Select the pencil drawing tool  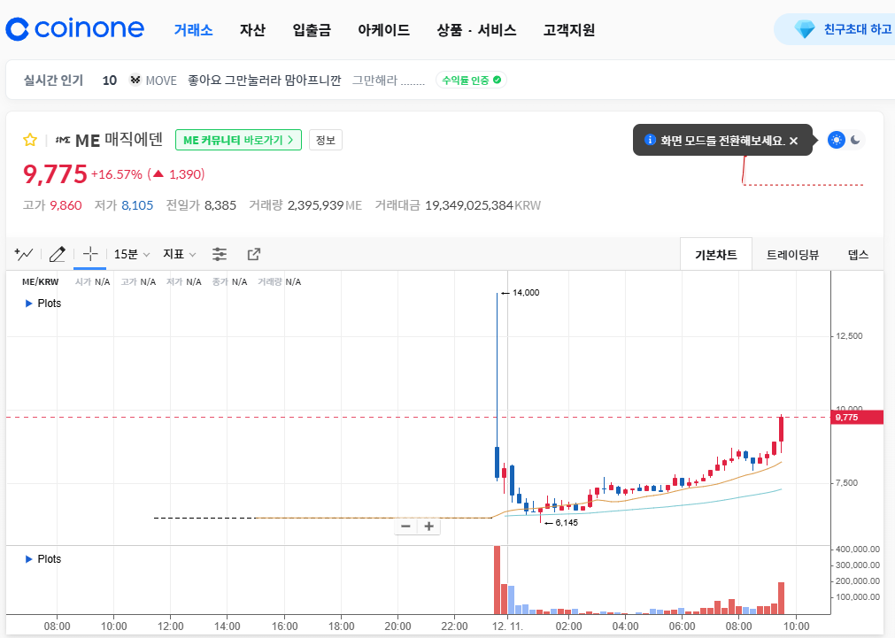(x=57, y=254)
